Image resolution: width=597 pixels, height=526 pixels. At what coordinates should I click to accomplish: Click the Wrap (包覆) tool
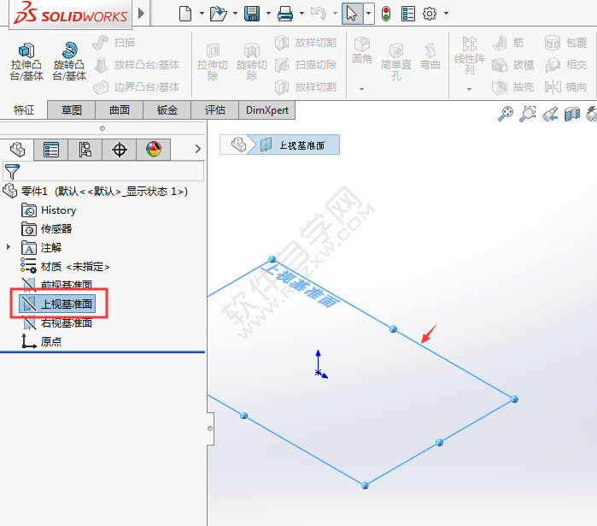[x=565, y=43]
